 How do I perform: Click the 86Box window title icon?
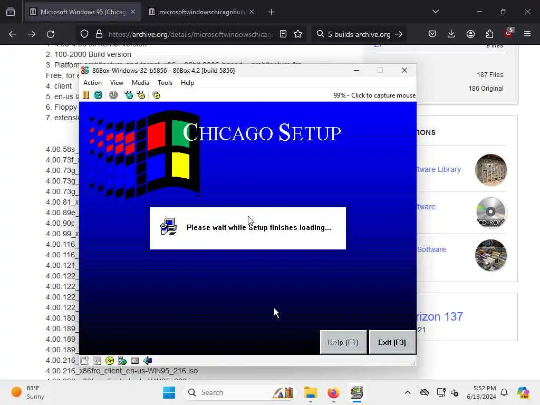click(x=85, y=70)
